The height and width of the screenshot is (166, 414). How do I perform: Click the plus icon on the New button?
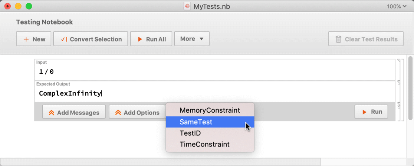tap(26, 39)
